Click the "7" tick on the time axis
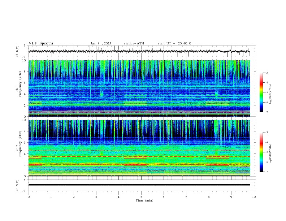 pos(186,197)
